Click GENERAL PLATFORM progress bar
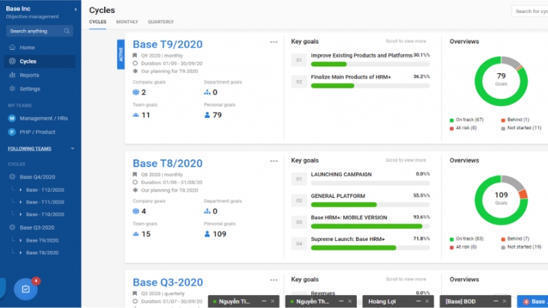Screen dimensions: 548x308 371,205
